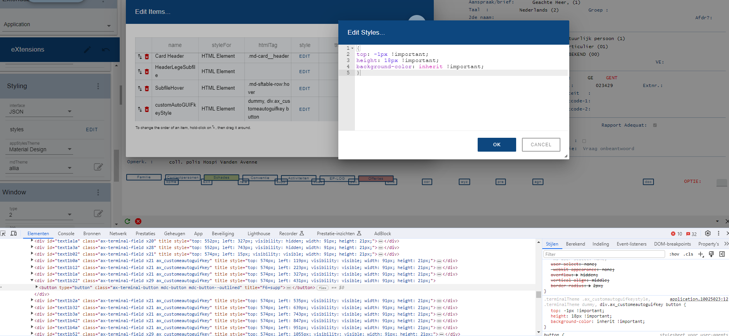Click the pencil edit icon beside eXtensions
Screen dimensions: 729x336
pyautogui.click(x=87, y=50)
